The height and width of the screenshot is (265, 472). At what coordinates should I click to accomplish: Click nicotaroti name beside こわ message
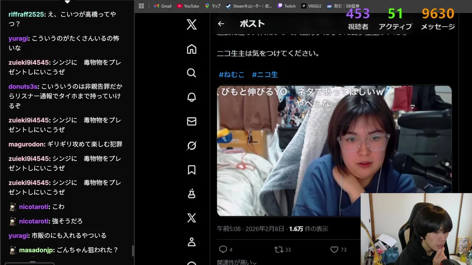pos(34,207)
